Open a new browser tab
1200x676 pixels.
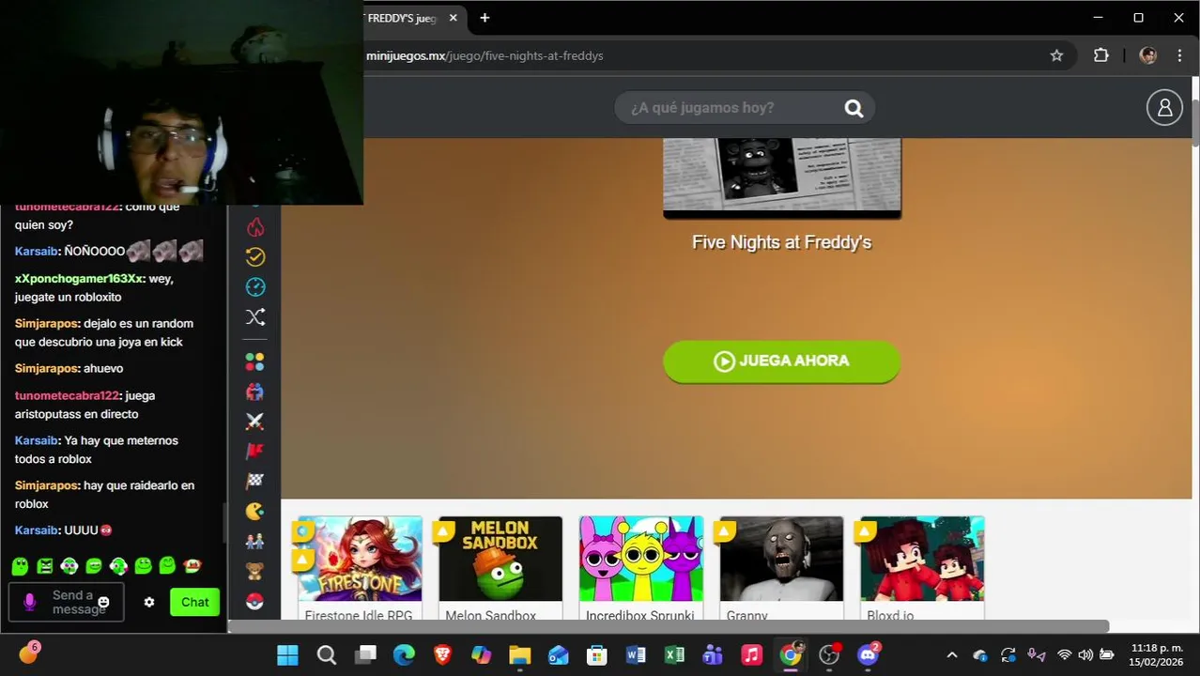pos(485,18)
